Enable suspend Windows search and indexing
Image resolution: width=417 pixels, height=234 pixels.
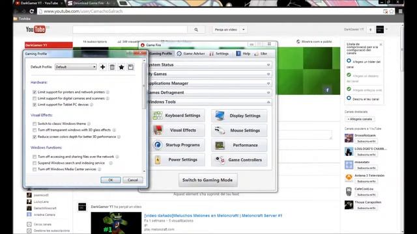point(35,163)
